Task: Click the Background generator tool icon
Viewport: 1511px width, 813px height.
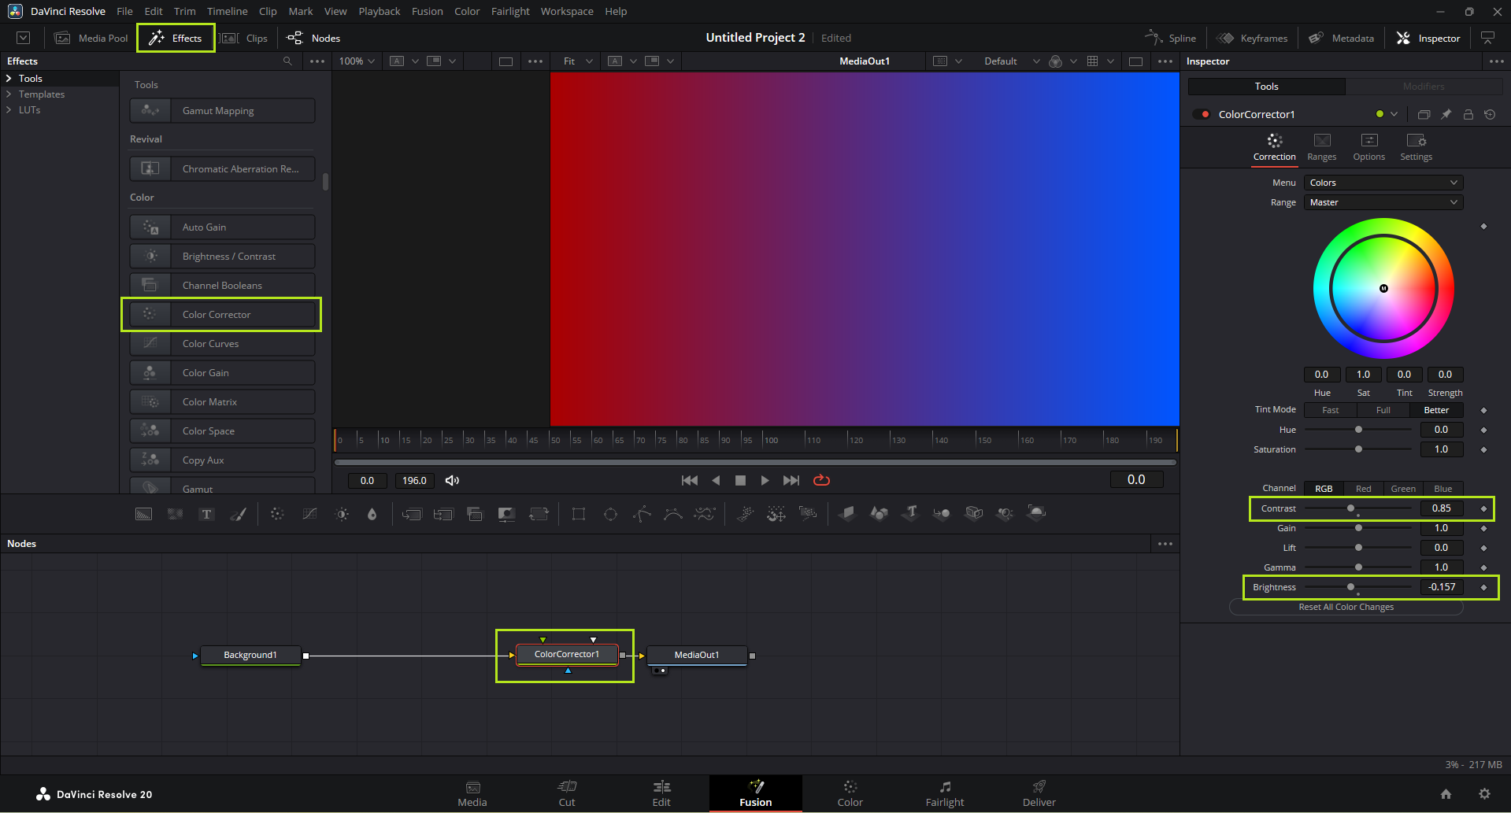Action: click(143, 514)
